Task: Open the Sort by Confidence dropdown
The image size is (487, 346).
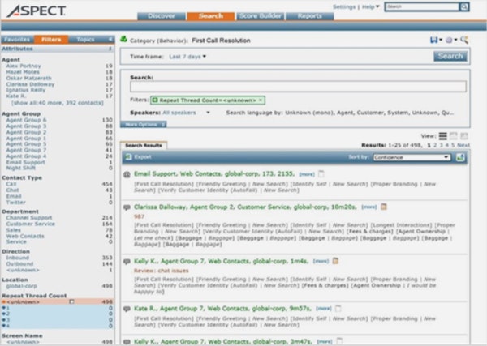Action: pyautogui.click(x=412, y=157)
